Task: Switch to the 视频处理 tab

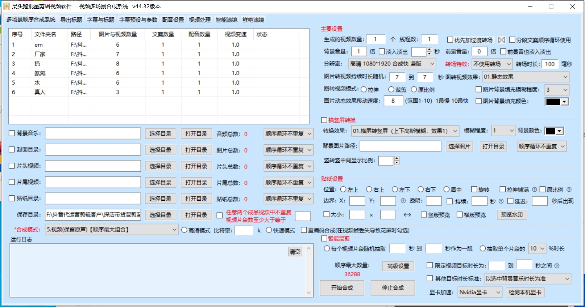Action: (200, 20)
